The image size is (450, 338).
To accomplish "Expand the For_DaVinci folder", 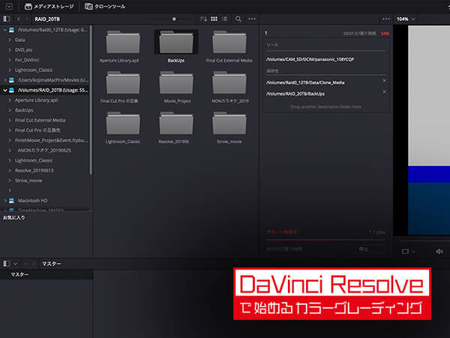I will [10, 60].
